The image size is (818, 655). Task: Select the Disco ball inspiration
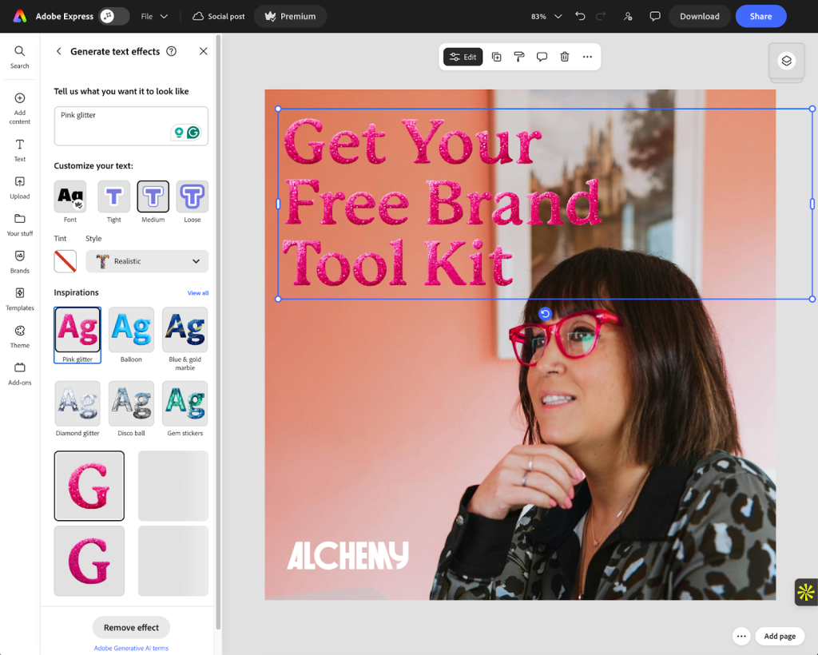(132, 409)
